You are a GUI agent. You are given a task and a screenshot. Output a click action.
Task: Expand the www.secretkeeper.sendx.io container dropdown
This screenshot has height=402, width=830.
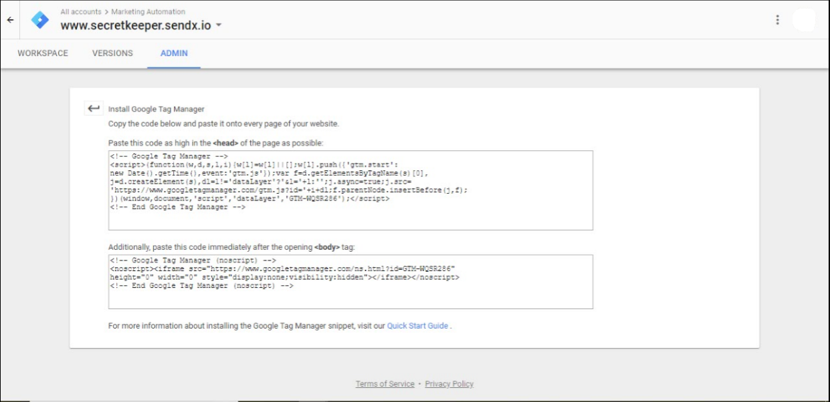coord(219,26)
